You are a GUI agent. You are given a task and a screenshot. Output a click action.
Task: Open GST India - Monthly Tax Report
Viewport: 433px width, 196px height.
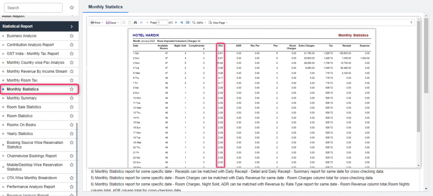coord(33,54)
